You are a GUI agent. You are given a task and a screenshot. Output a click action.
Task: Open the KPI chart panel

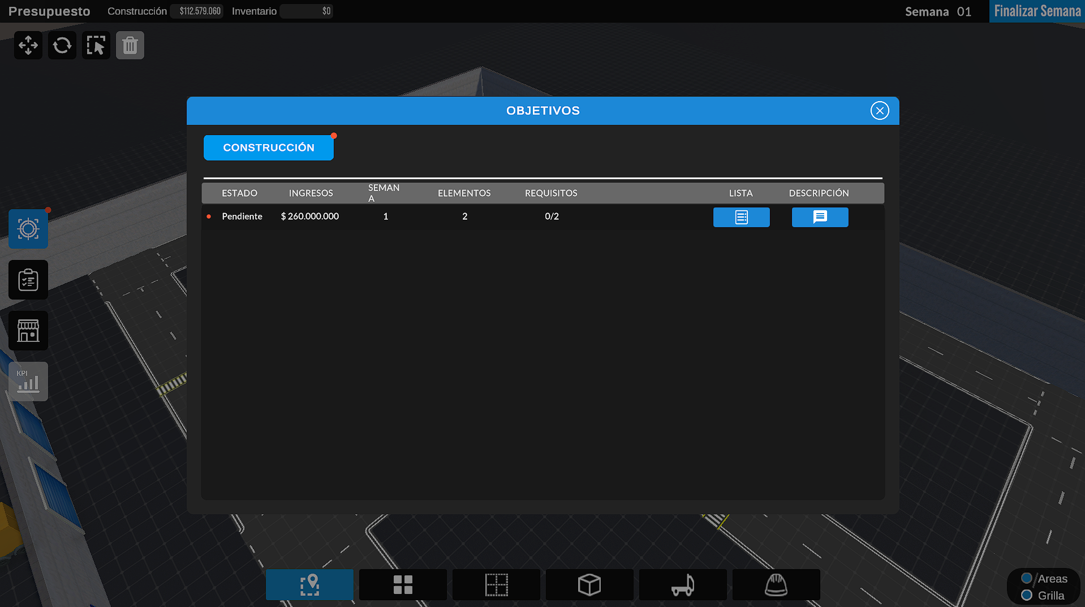[28, 381]
